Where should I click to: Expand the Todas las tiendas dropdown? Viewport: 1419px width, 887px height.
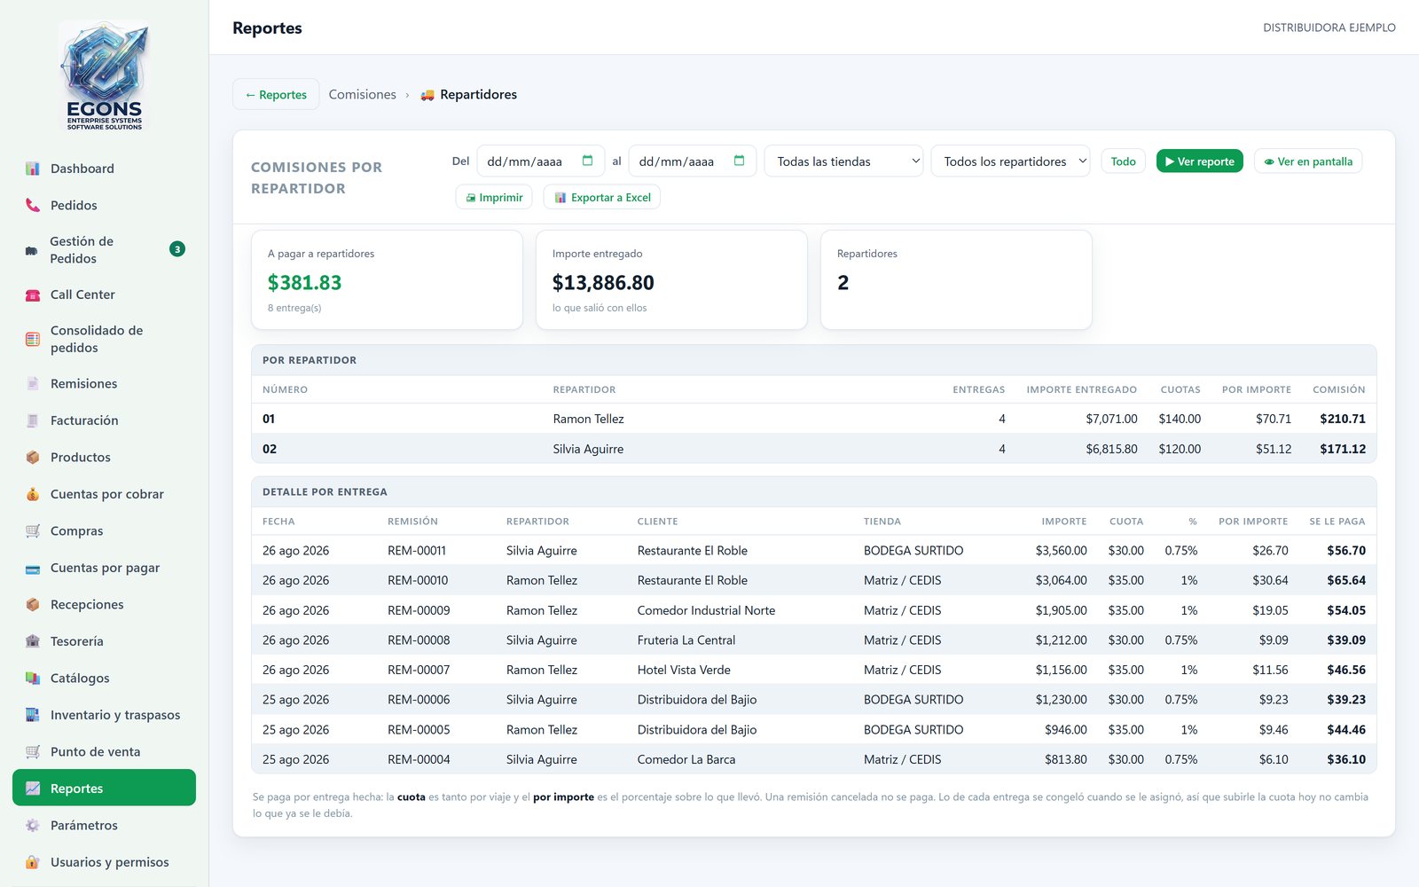(x=843, y=161)
